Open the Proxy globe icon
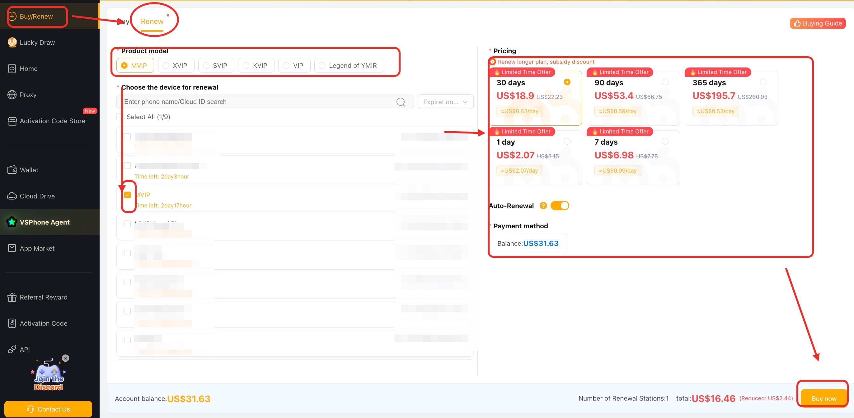Viewport: 854px width, 418px height. pyautogui.click(x=12, y=95)
